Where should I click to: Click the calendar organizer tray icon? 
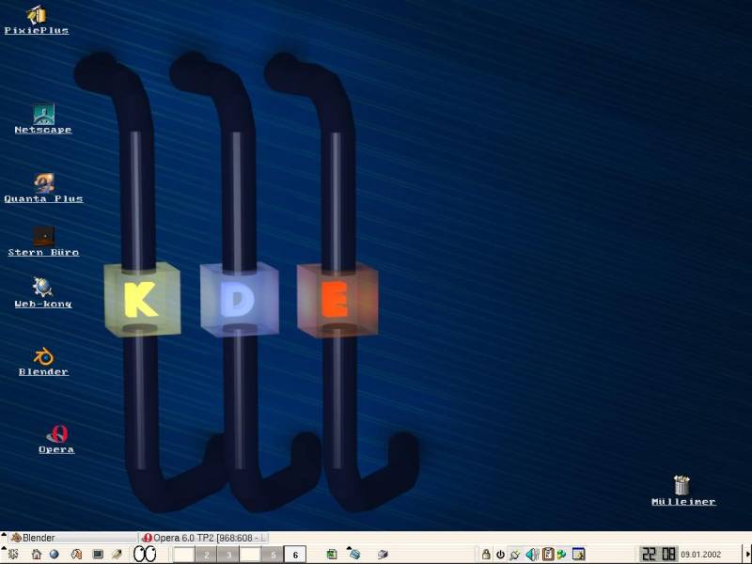578,554
